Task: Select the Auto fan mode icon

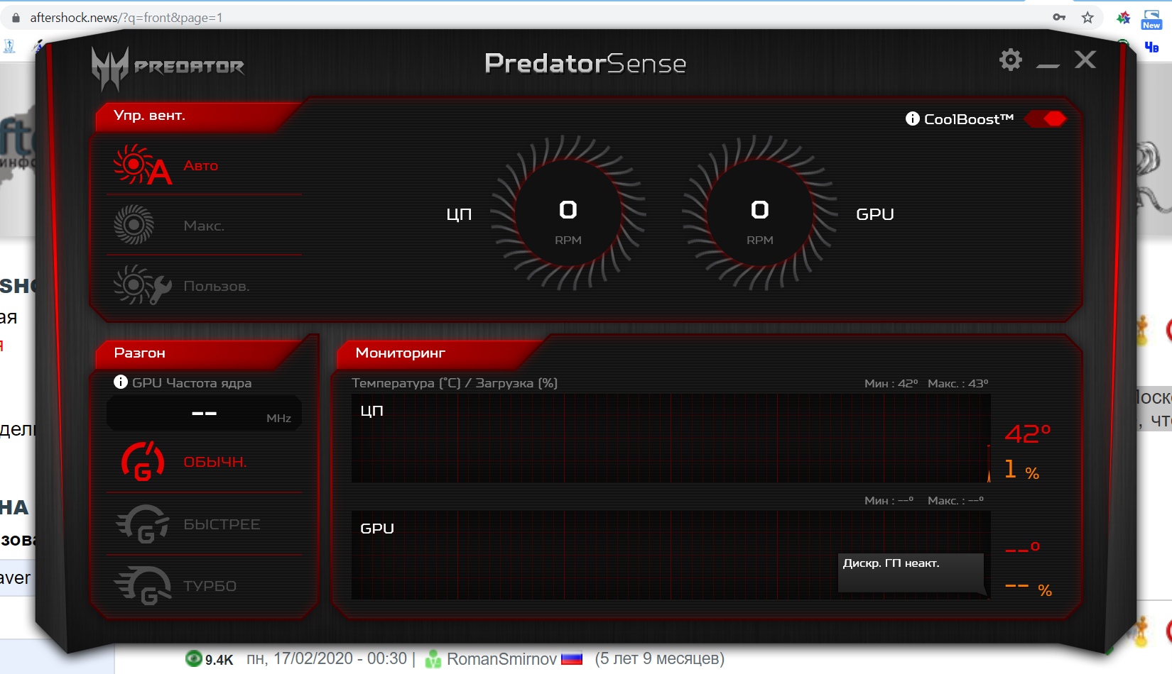Action: pyautogui.click(x=142, y=165)
